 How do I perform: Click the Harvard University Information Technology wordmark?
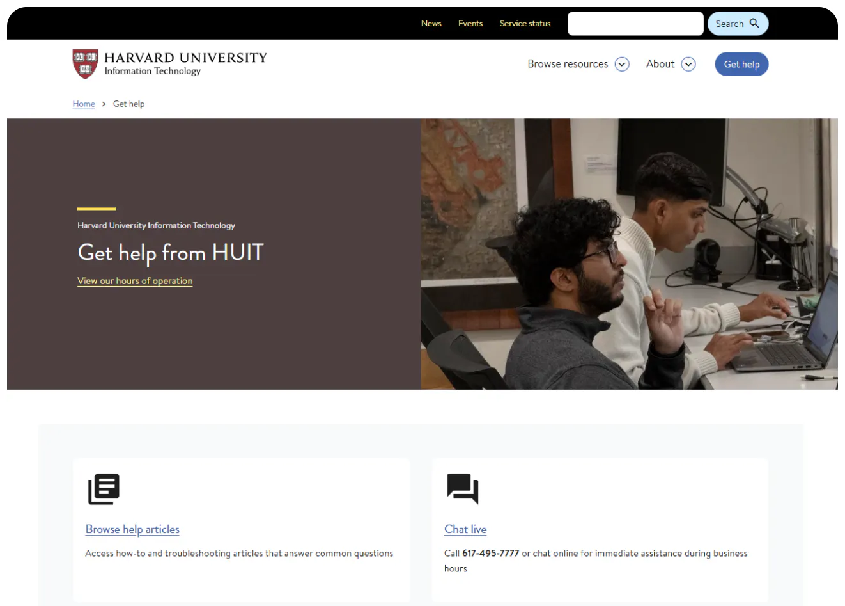pyautogui.click(x=185, y=63)
